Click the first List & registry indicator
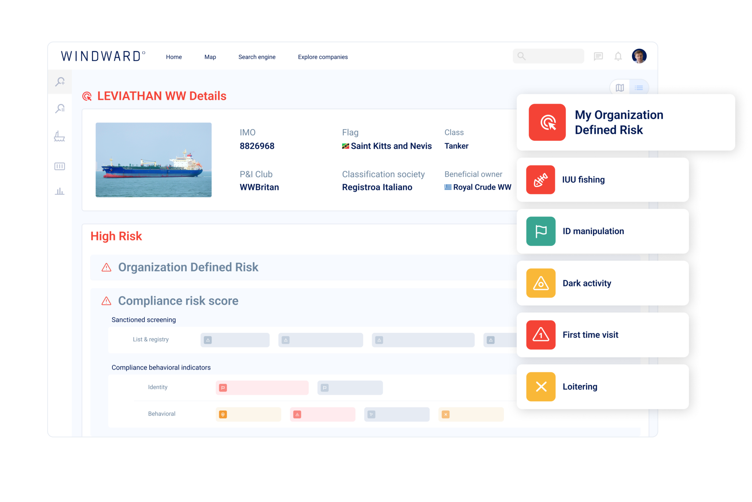Image resolution: width=752 pixels, height=502 pixels. [x=235, y=340]
